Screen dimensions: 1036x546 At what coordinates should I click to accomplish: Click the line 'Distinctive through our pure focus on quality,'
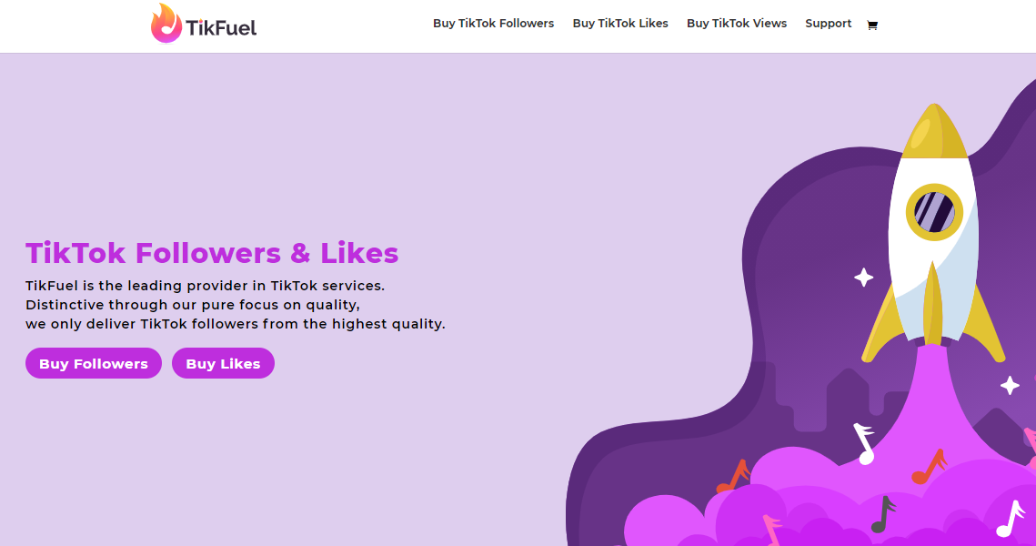193,305
